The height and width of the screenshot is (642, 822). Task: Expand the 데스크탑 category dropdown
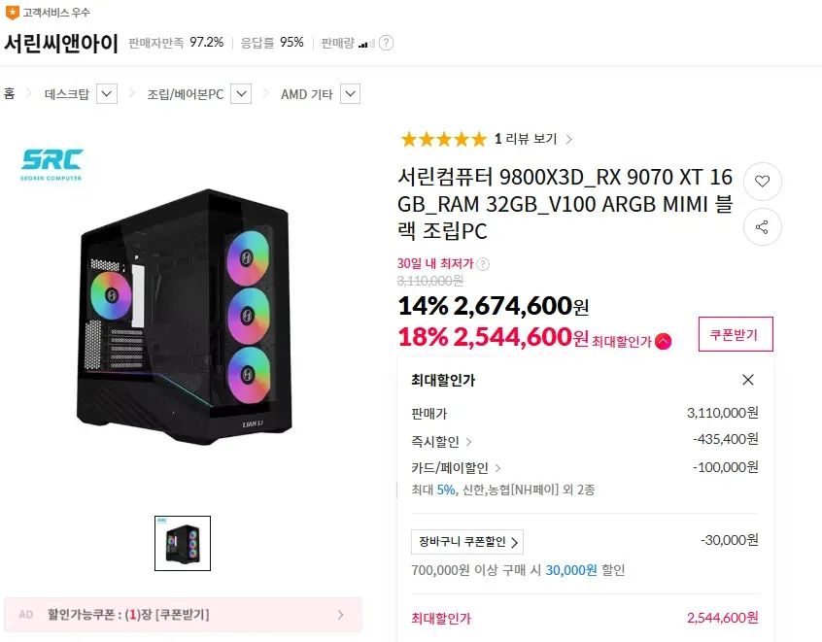pos(107,94)
